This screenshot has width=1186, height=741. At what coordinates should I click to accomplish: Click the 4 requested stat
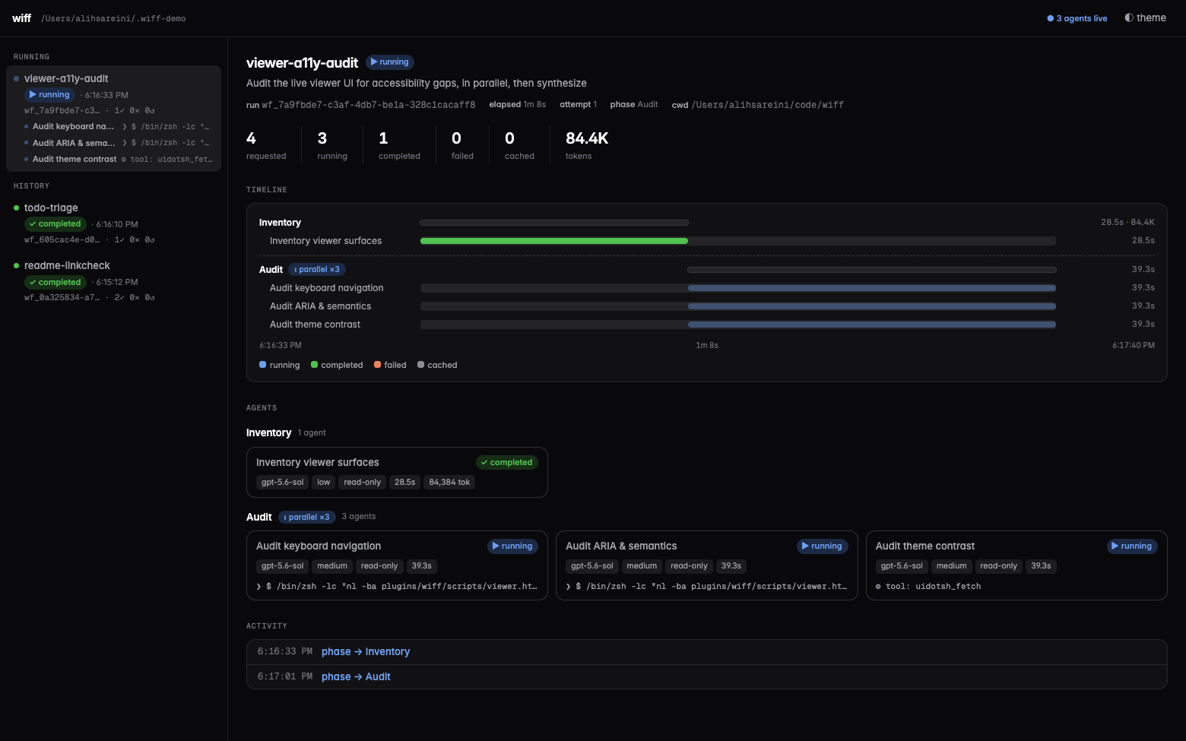(x=266, y=145)
